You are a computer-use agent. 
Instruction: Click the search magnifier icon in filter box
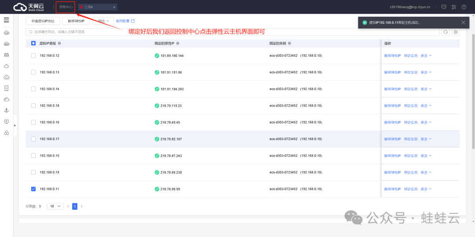pyautogui.click(x=31, y=32)
